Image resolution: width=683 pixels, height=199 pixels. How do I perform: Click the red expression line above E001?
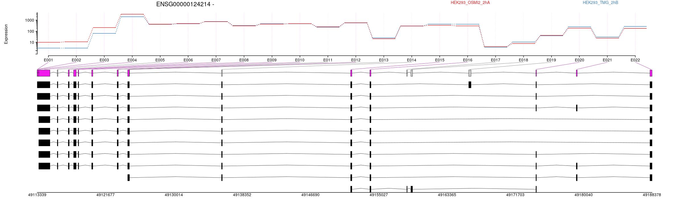[x=48, y=42]
